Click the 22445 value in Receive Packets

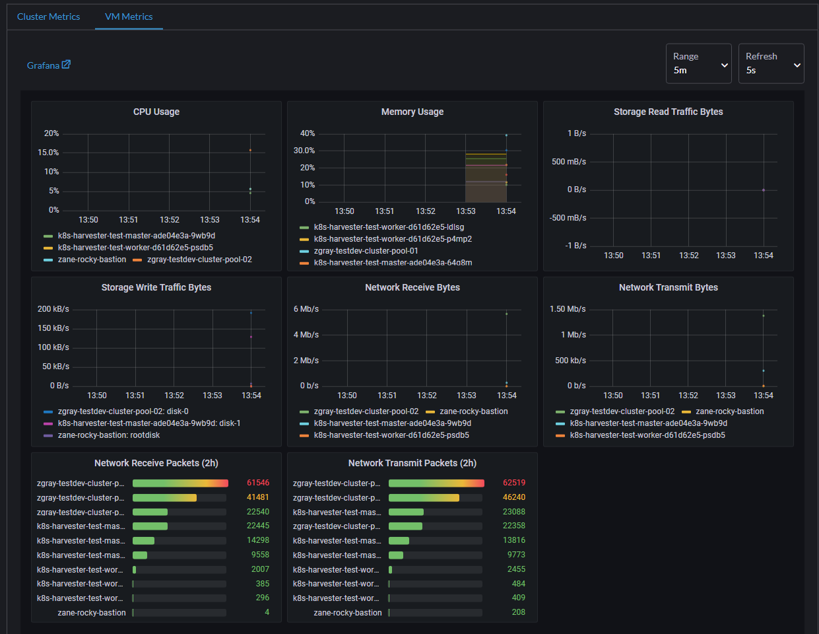click(258, 526)
